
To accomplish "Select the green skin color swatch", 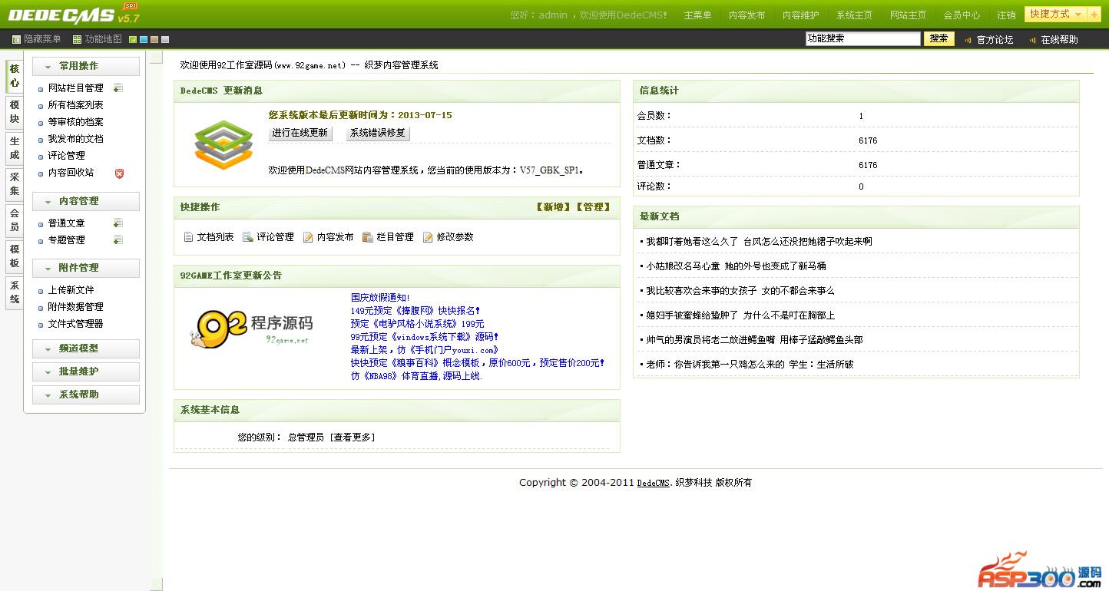I will click(x=134, y=39).
